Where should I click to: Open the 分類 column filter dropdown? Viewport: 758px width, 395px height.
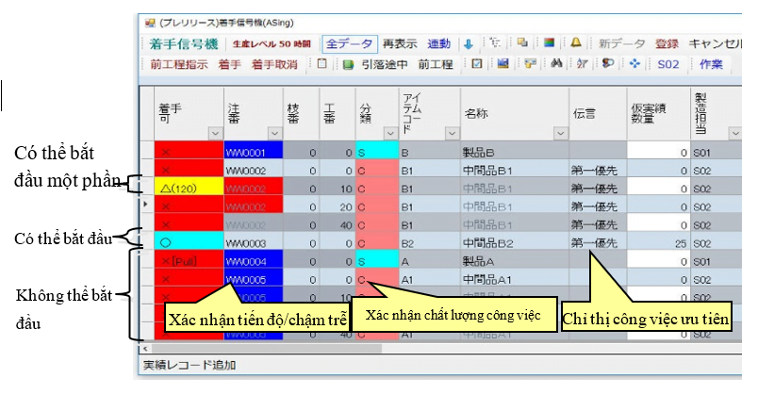pyautogui.click(x=390, y=133)
